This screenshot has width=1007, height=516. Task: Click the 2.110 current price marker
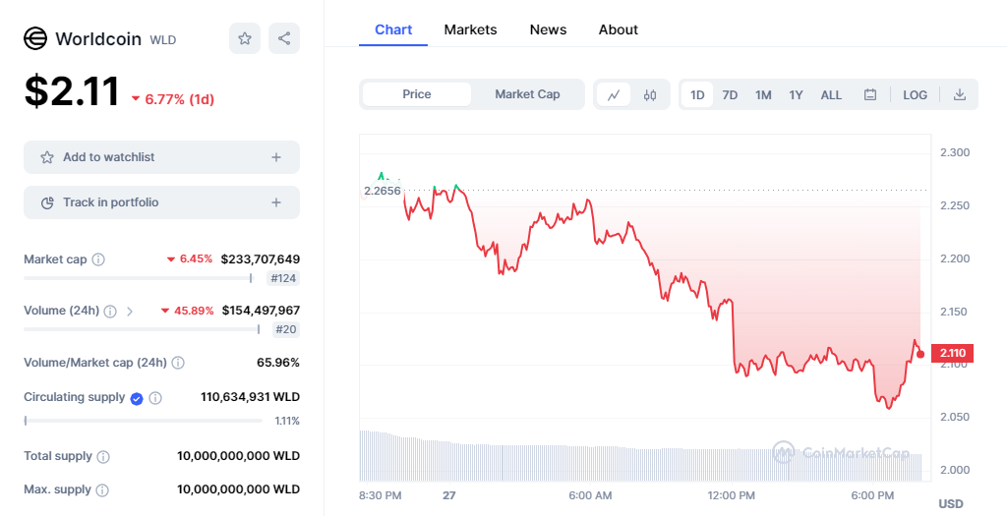[951, 353]
